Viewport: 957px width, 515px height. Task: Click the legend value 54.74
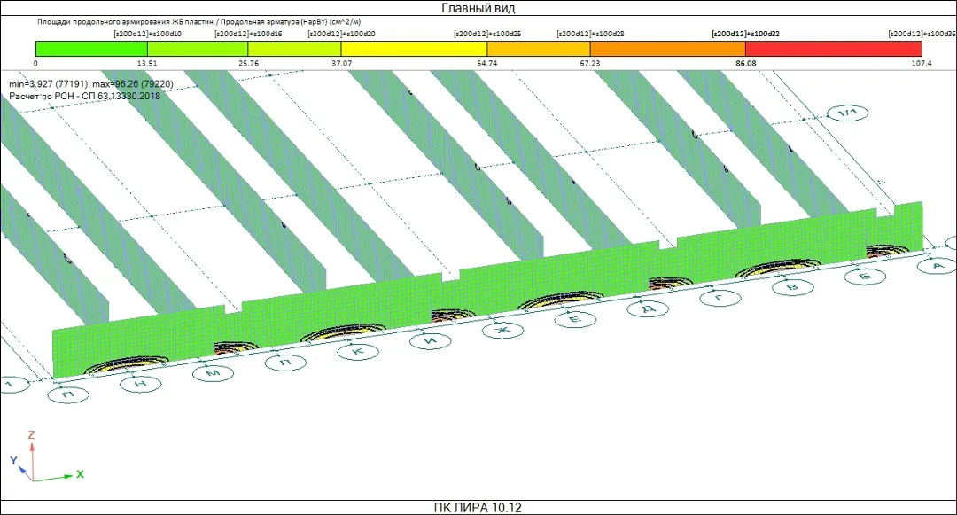tap(487, 63)
